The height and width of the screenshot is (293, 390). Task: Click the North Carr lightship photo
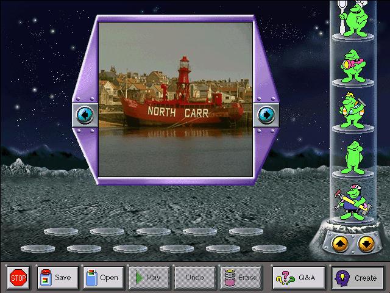(175, 99)
